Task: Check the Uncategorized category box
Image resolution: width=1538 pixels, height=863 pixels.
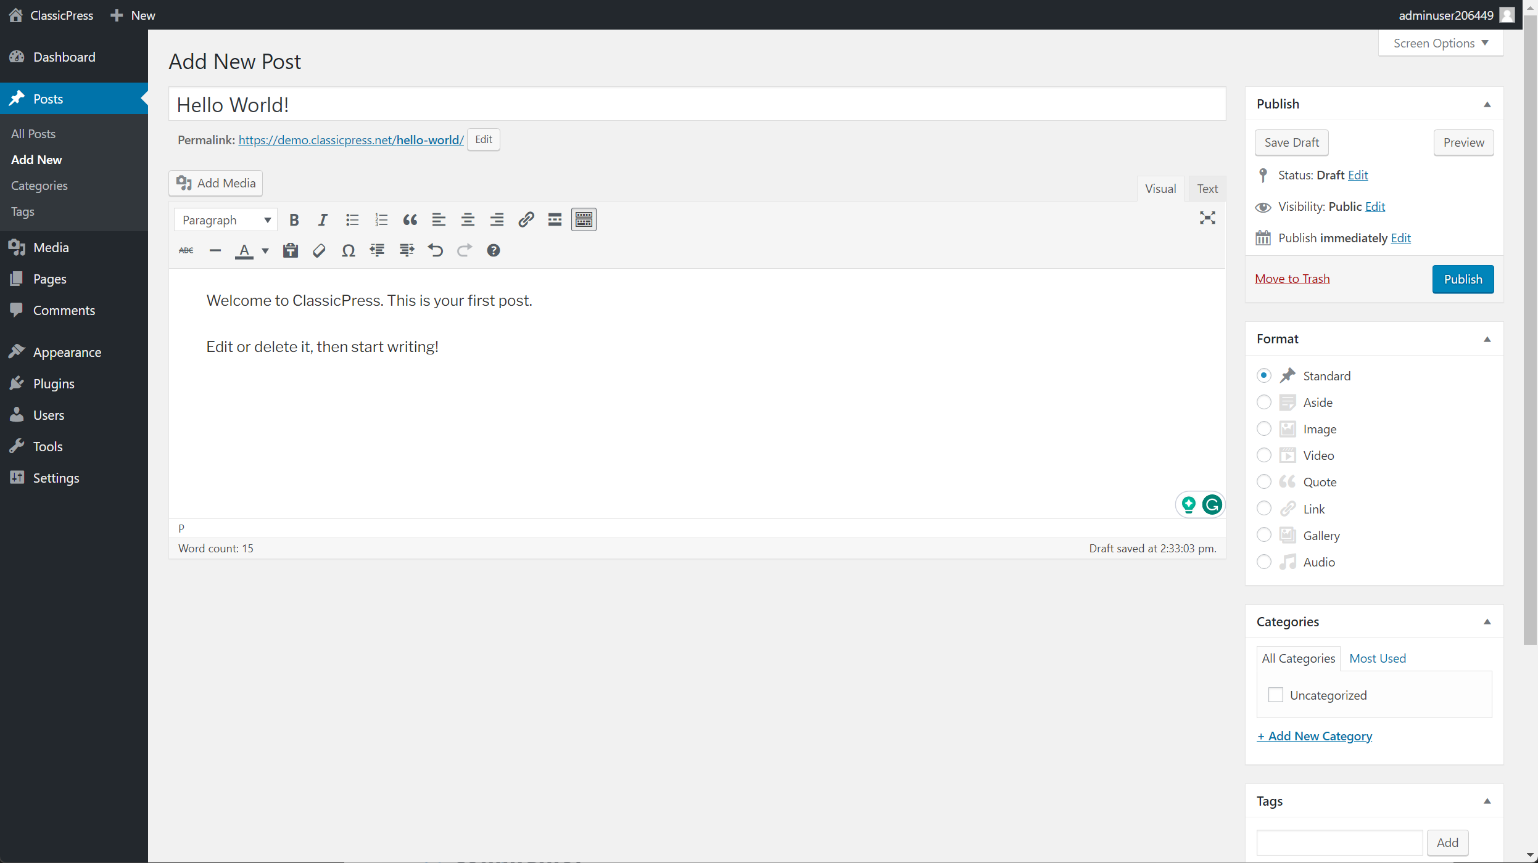Action: pyautogui.click(x=1275, y=695)
